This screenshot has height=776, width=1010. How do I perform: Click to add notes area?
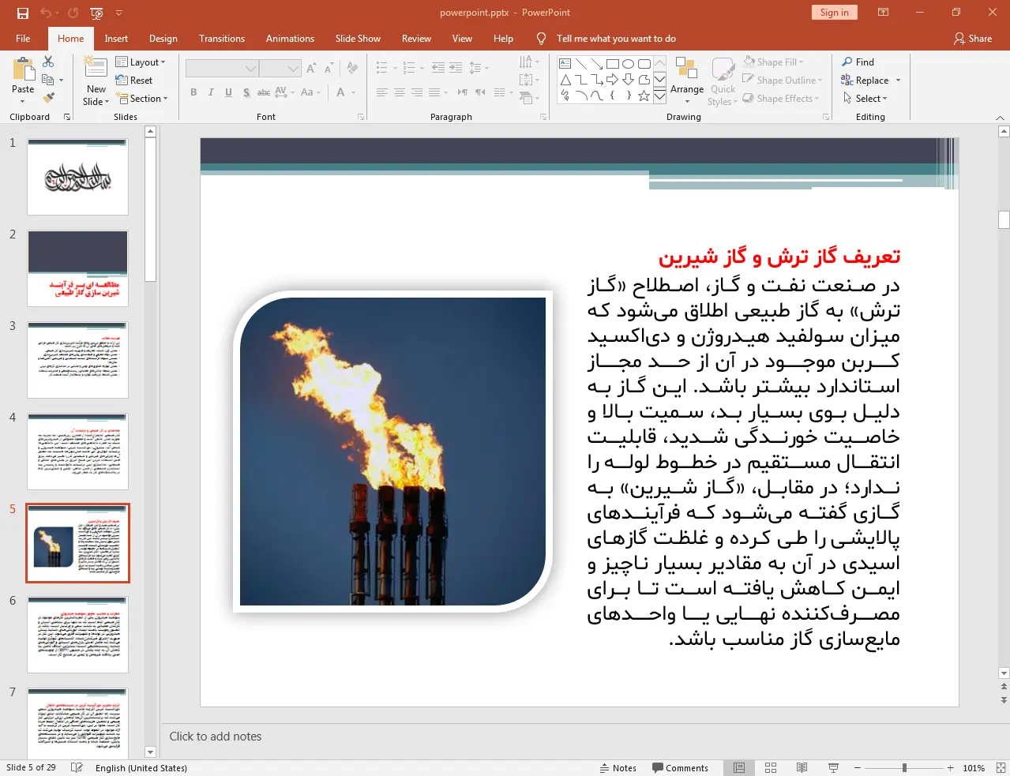tap(216, 737)
